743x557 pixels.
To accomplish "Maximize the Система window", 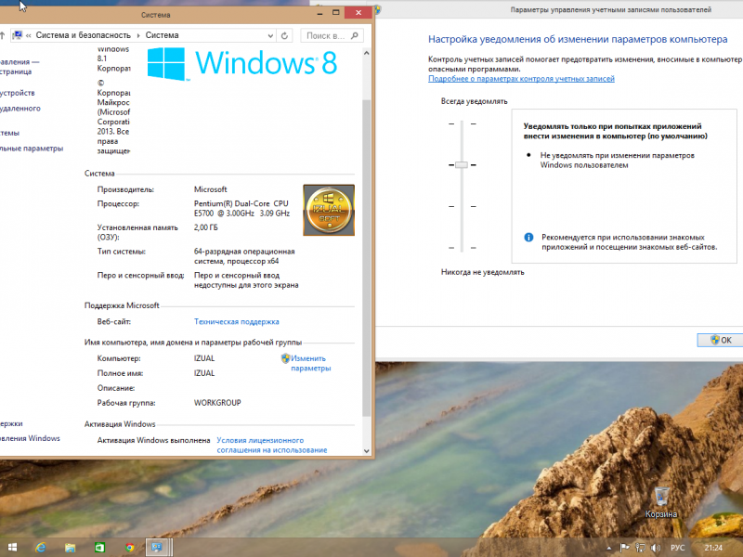I will [x=336, y=12].
